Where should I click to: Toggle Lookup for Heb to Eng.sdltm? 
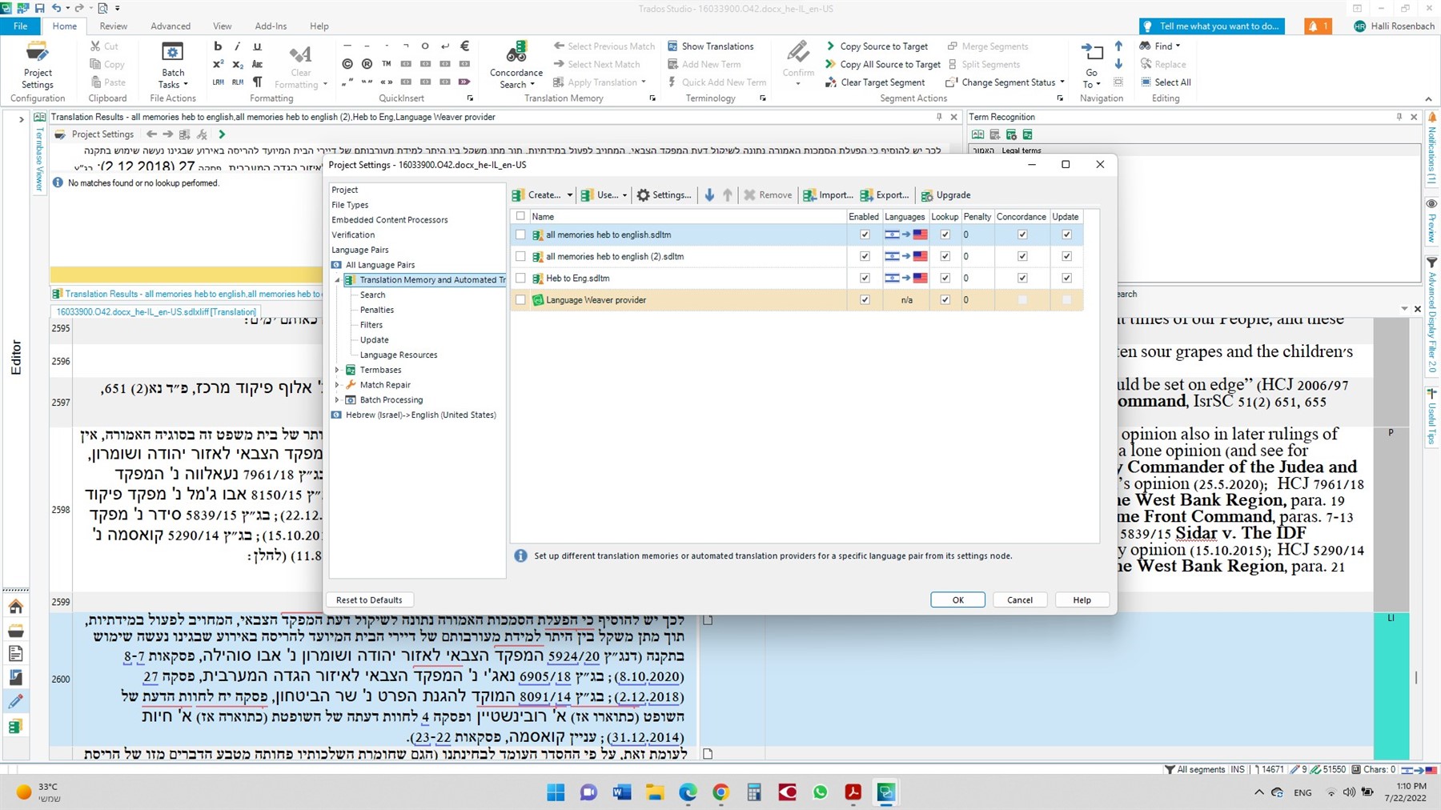(x=945, y=278)
